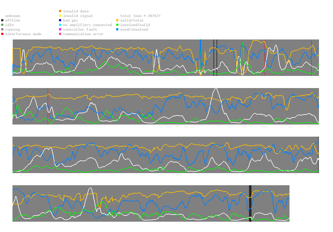Viewport: 333px width, 232px height.
Task: Click the green involved/valid line swatch
Action: point(117,25)
